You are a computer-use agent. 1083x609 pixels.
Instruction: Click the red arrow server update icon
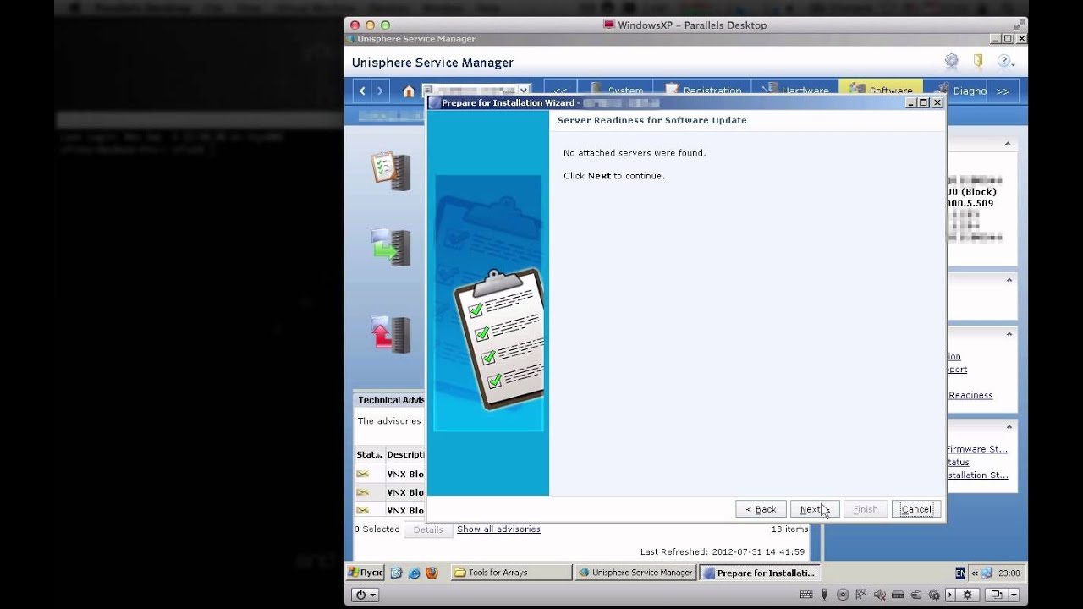391,334
